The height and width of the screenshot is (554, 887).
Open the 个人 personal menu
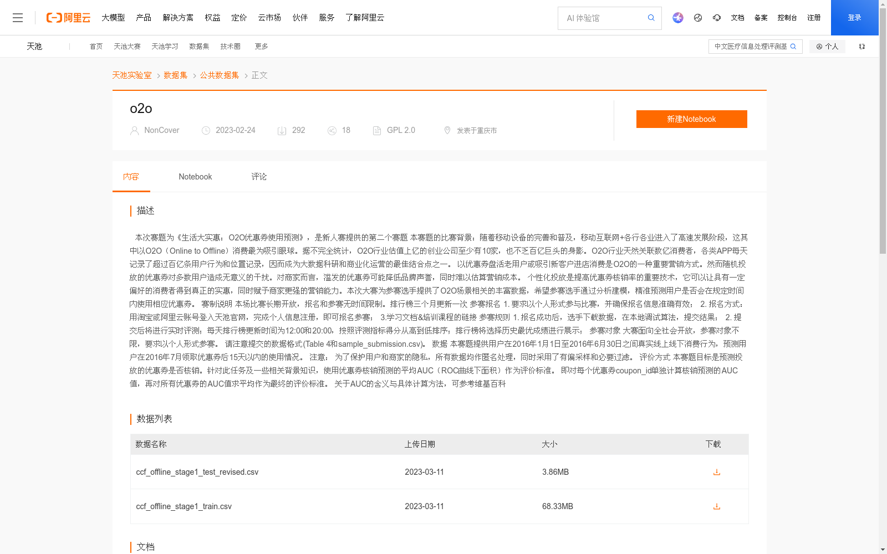(827, 47)
